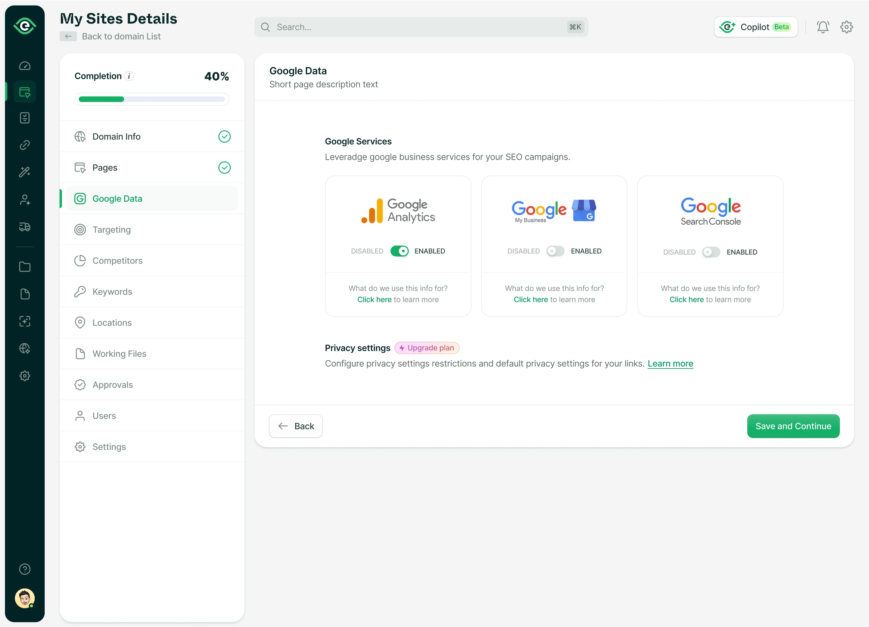Click the link chain icon in sidebar
Image resolution: width=869 pixels, height=627 pixels.
25,145
